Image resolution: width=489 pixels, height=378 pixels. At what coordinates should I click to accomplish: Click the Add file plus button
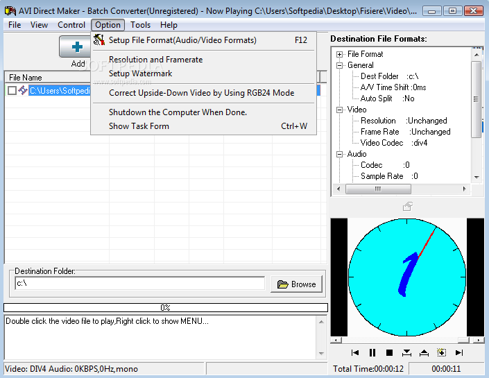(75, 46)
